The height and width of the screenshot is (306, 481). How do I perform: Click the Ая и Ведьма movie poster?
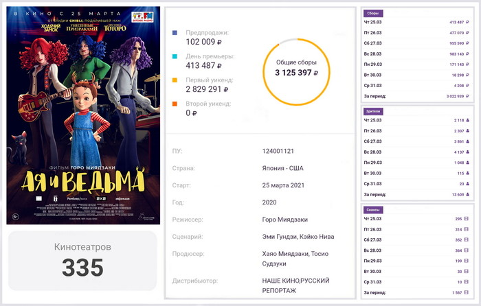coord(83,115)
